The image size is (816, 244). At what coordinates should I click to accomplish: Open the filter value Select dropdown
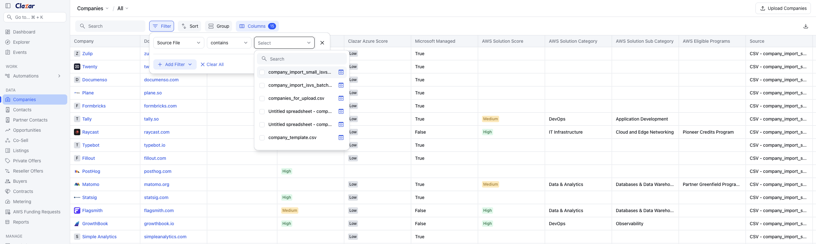click(284, 43)
